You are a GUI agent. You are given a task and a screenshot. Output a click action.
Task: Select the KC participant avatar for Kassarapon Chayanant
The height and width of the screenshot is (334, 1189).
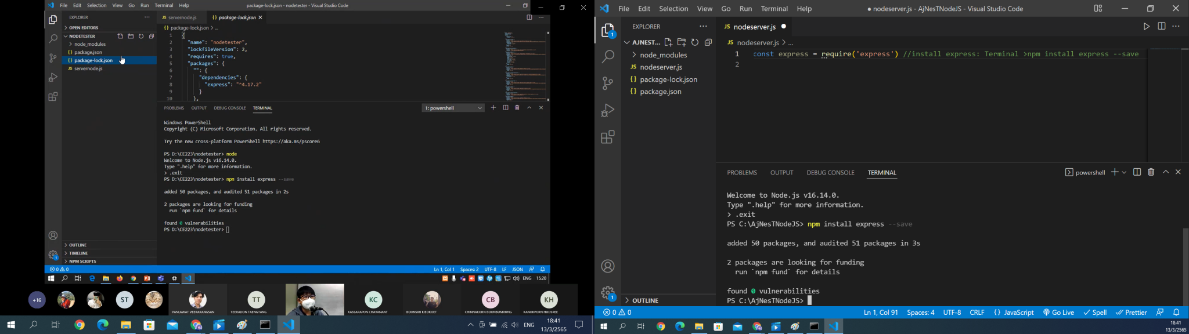pos(373,299)
